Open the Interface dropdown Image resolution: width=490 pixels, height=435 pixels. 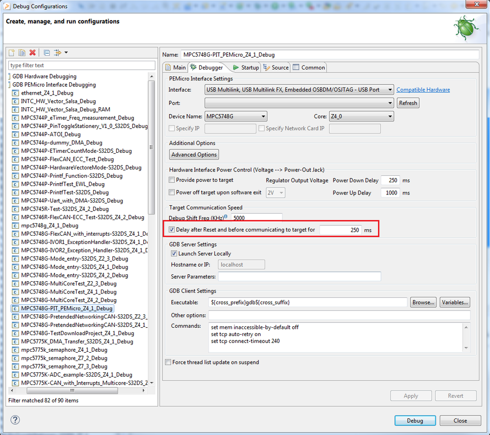pos(299,90)
